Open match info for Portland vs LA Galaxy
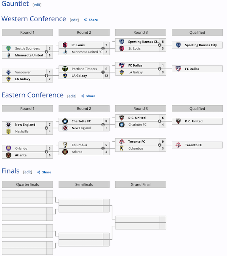Image resolution: width=227 pixels, height=256 pixels. (x=103, y=72)
